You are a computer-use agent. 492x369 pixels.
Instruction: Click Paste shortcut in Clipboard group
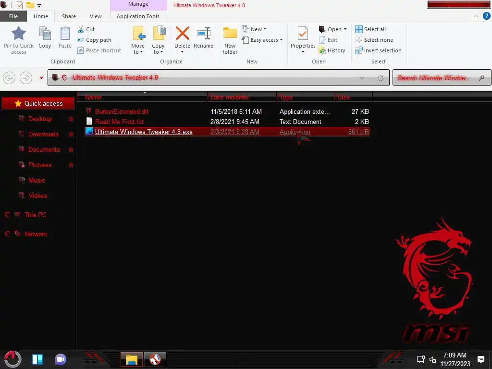click(x=99, y=50)
